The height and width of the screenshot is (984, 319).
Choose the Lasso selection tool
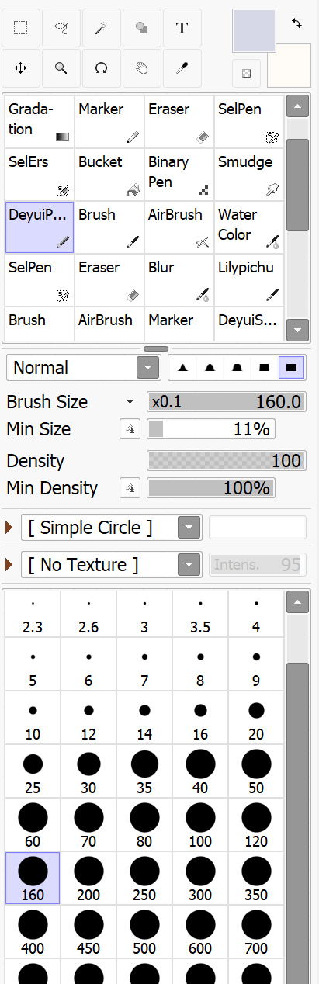tap(61, 29)
